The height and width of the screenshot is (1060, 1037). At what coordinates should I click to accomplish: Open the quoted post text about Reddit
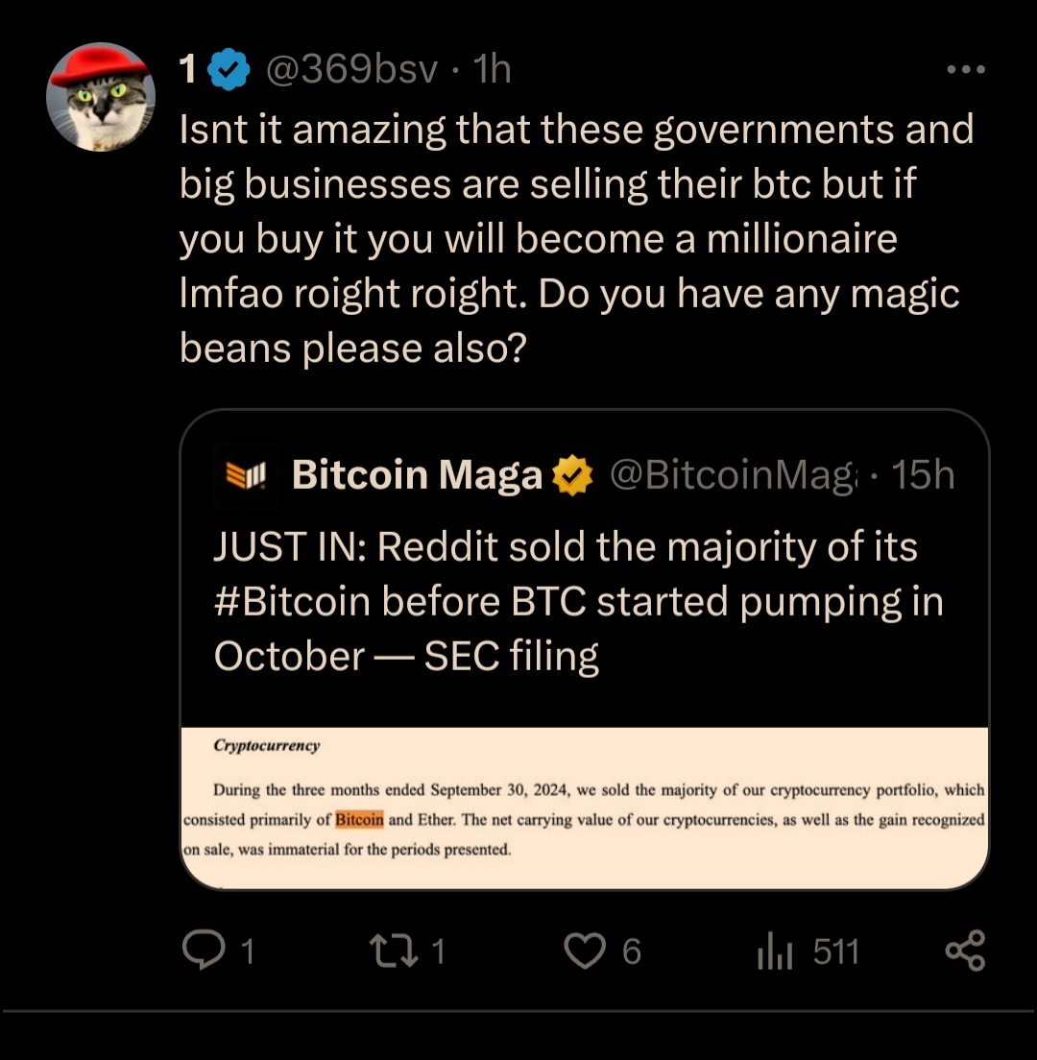(x=579, y=601)
